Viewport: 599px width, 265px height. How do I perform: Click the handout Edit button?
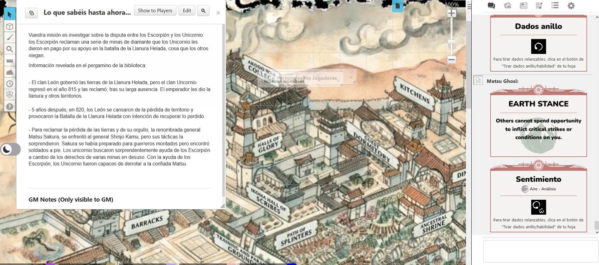[187, 10]
